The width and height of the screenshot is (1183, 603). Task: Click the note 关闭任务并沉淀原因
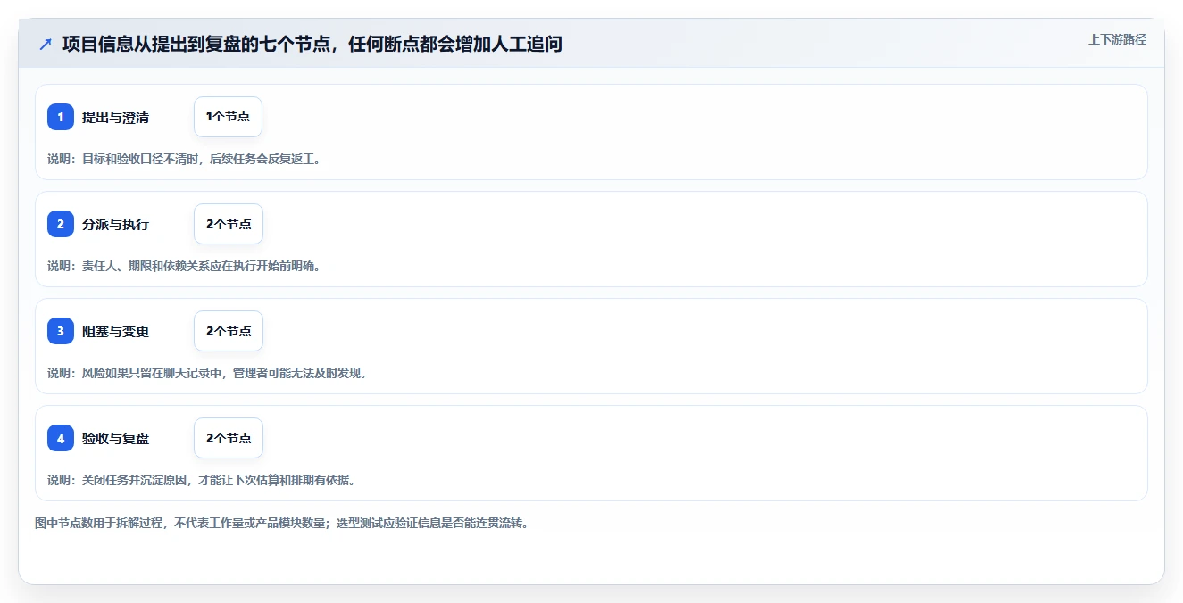(136, 480)
